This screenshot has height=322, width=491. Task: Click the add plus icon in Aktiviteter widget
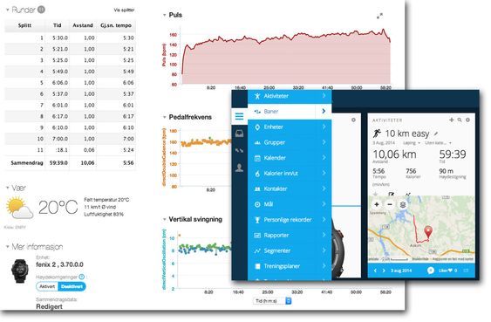tap(451, 120)
